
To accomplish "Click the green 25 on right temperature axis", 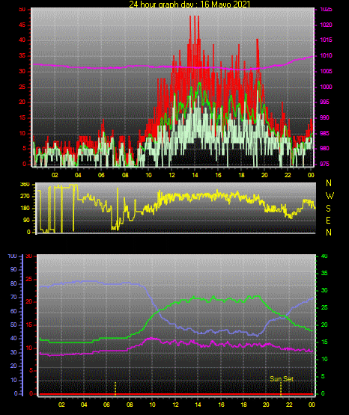I will [324, 307].
